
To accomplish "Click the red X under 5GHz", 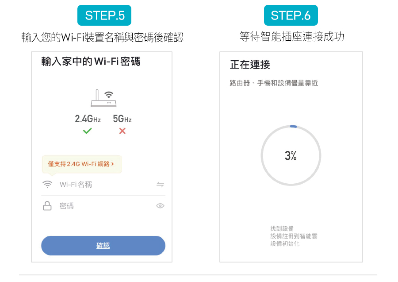I will 122,131.
